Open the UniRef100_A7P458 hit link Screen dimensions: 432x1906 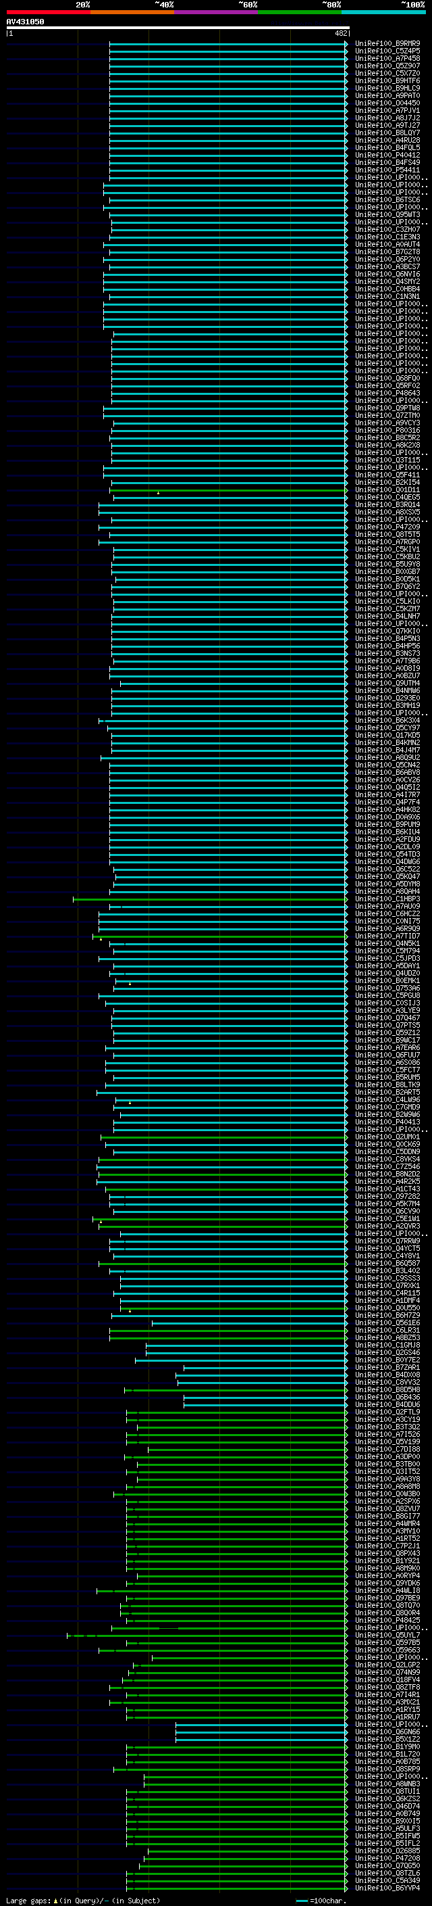tap(387, 58)
